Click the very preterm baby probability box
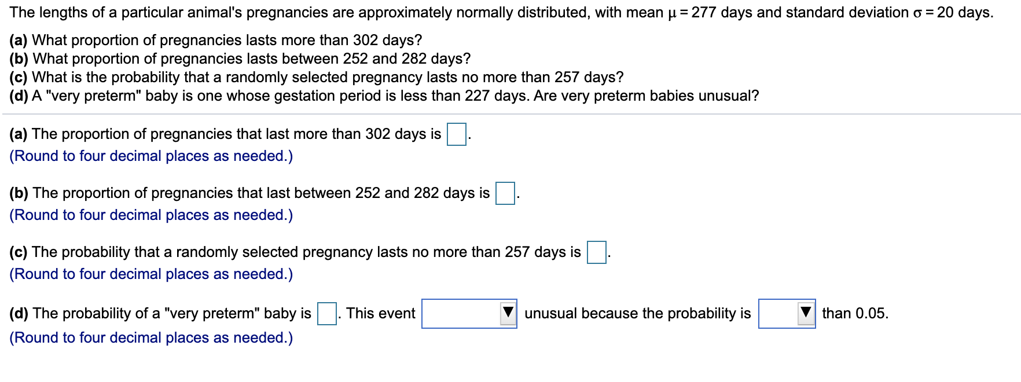This screenshot has width=1021, height=382. click(327, 314)
